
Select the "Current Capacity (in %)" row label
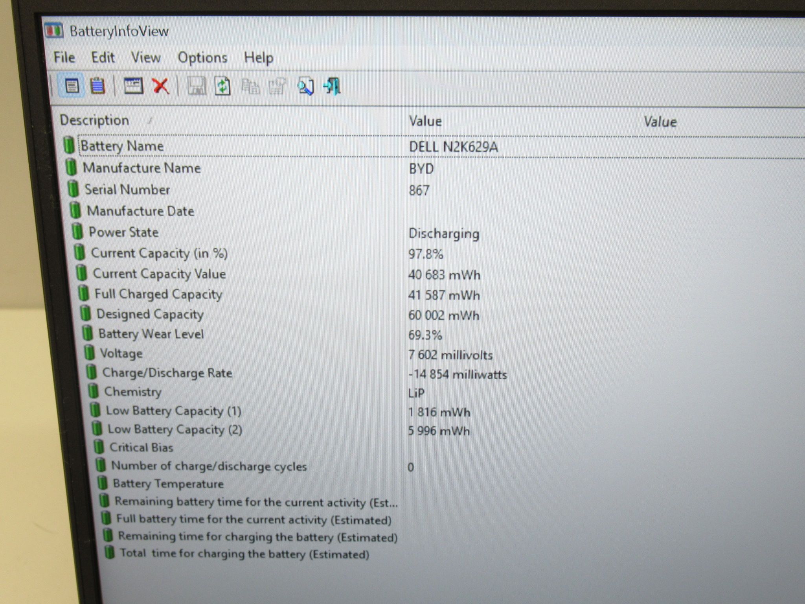159,253
